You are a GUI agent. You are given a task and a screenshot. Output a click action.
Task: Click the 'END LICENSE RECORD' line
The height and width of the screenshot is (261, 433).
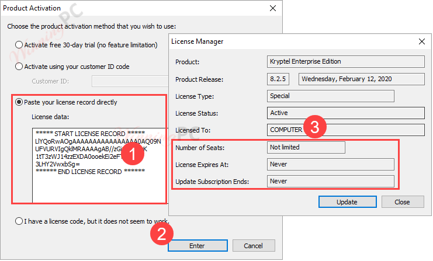click(90, 172)
